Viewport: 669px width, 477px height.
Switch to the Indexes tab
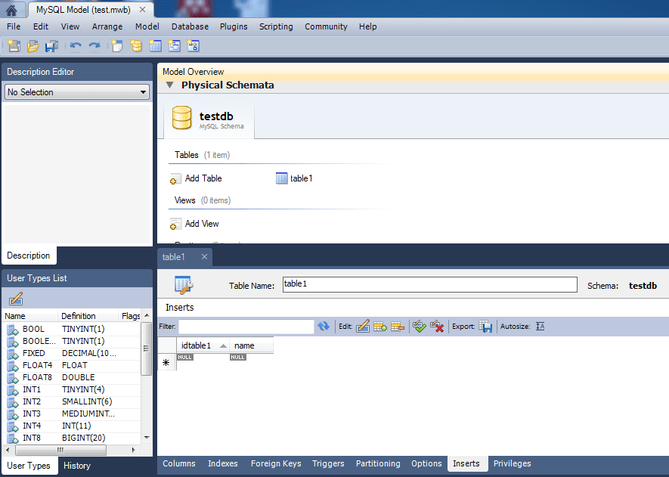point(223,463)
